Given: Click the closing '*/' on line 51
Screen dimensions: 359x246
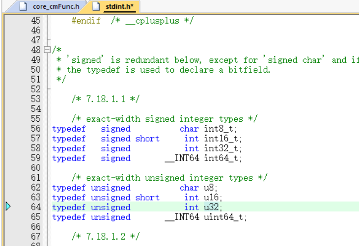Looking at the screenshot, I should 61,80.
